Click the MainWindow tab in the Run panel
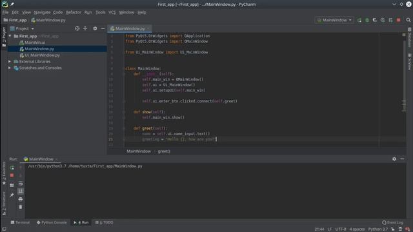Screen dimensions: 413x232 41,159
